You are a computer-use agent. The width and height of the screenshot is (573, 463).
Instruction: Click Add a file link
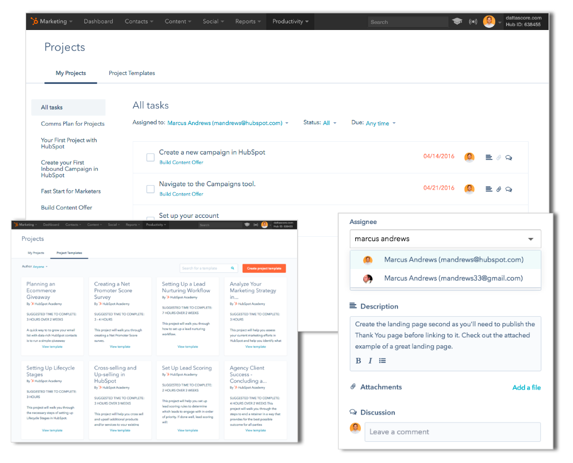526,387
